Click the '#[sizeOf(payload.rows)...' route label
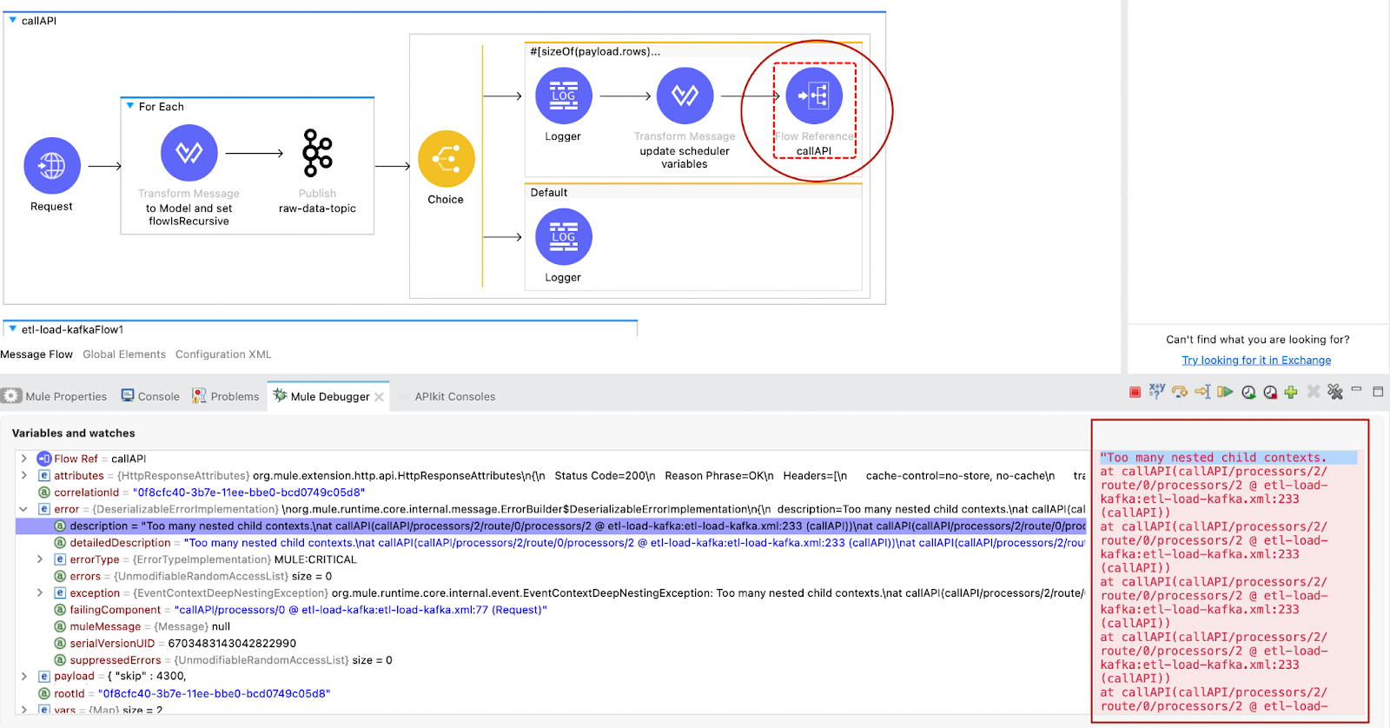Viewport: 1390px width, 728px height. pyautogui.click(x=595, y=51)
